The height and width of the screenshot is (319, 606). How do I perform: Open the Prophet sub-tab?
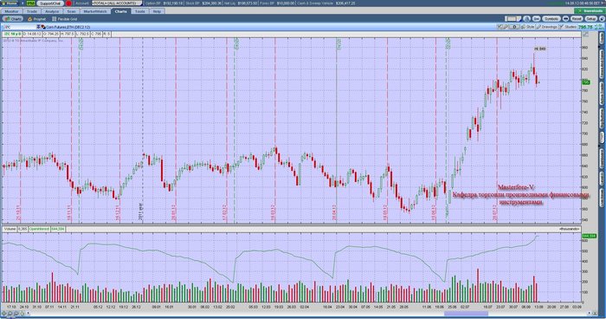tap(36, 18)
